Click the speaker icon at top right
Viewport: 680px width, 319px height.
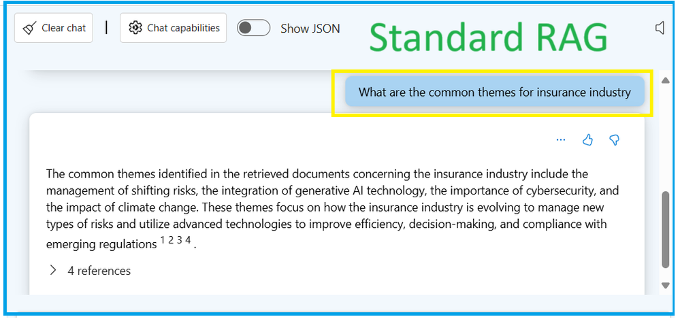coord(659,28)
